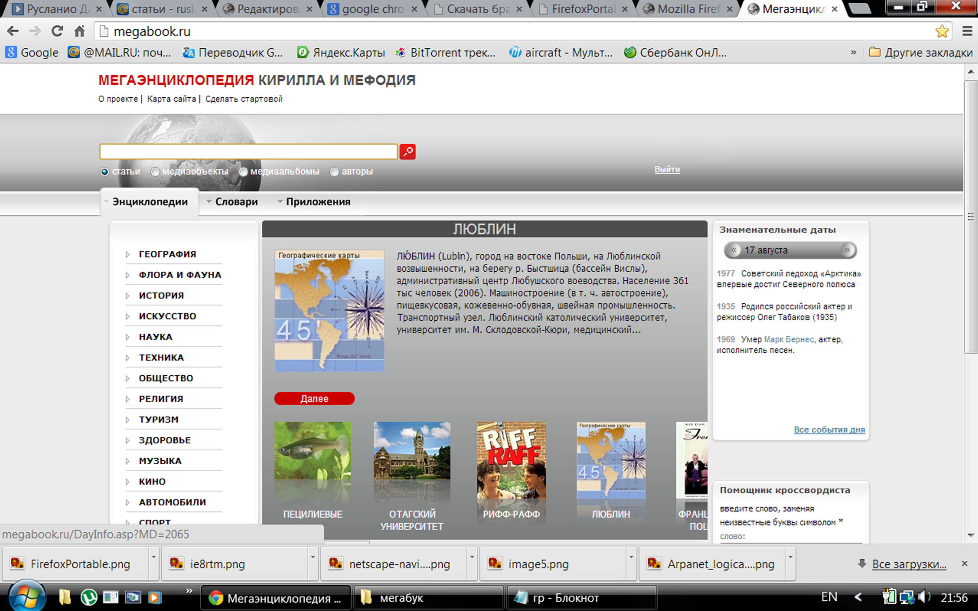The width and height of the screenshot is (978, 611).
Task: Select the "медиаальбомы" radio button
Action: pos(243,172)
